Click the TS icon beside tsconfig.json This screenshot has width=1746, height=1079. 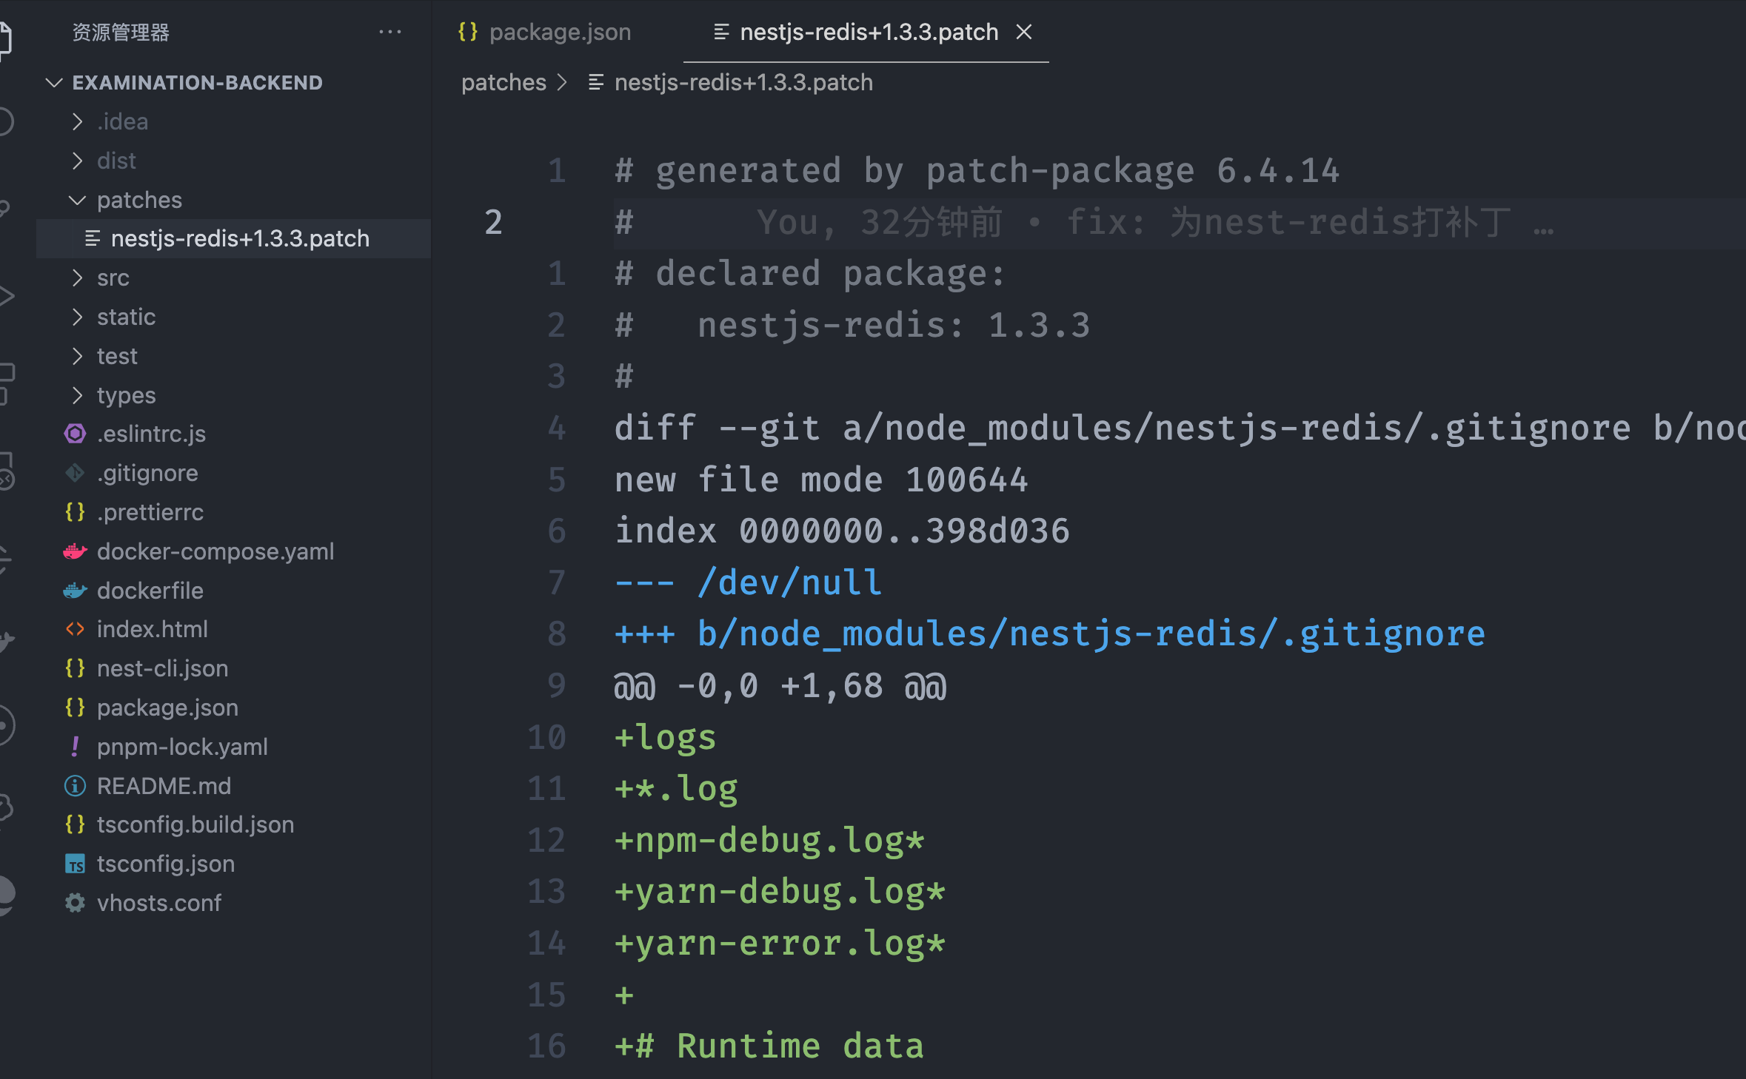click(x=75, y=864)
